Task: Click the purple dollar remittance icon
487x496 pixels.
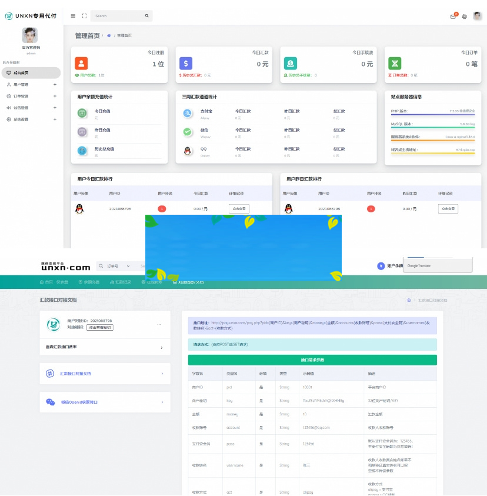Action: coord(186,64)
